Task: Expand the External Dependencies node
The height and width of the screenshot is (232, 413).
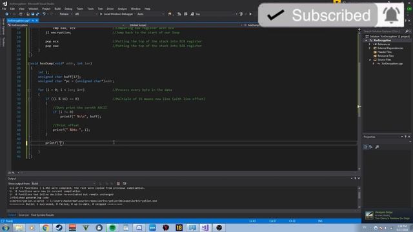Action: tap(370, 48)
